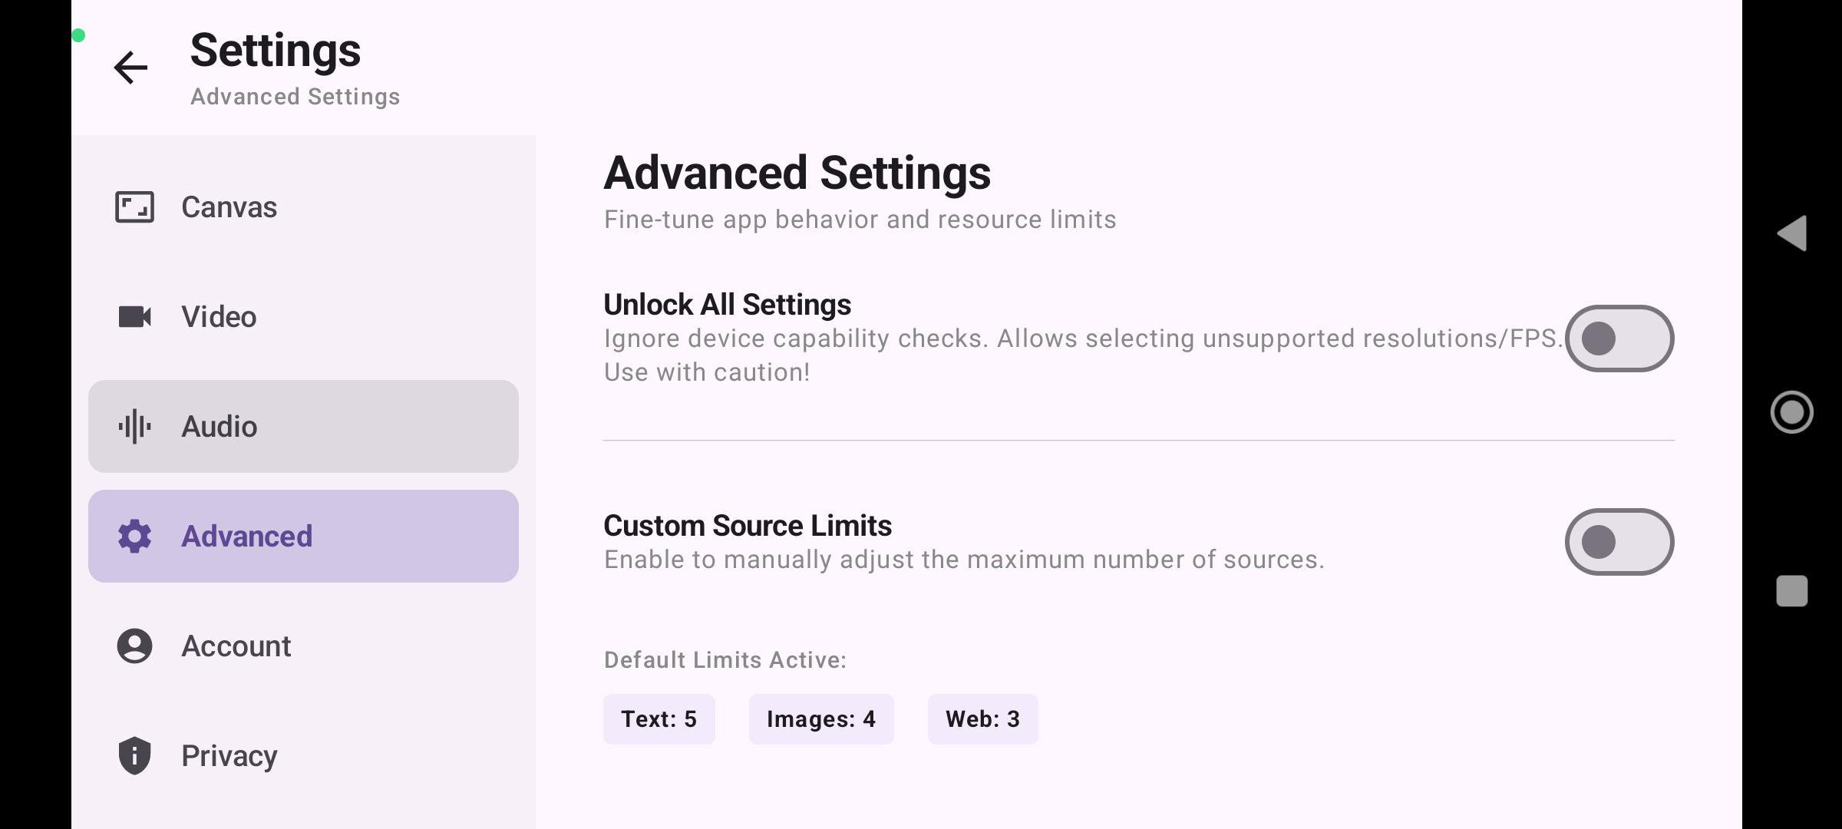Click the Audio waveform icon

click(x=134, y=427)
